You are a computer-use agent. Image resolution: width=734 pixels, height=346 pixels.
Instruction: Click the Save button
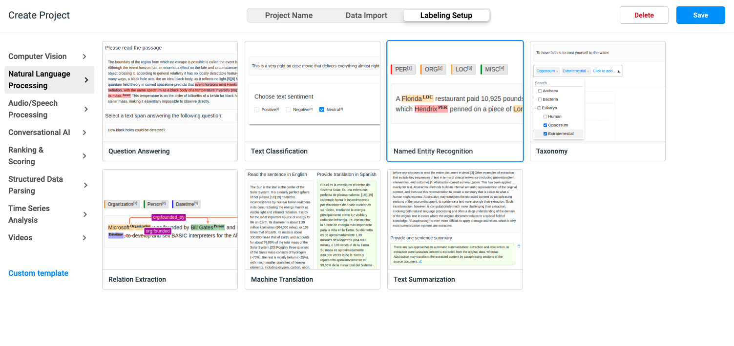pos(700,15)
